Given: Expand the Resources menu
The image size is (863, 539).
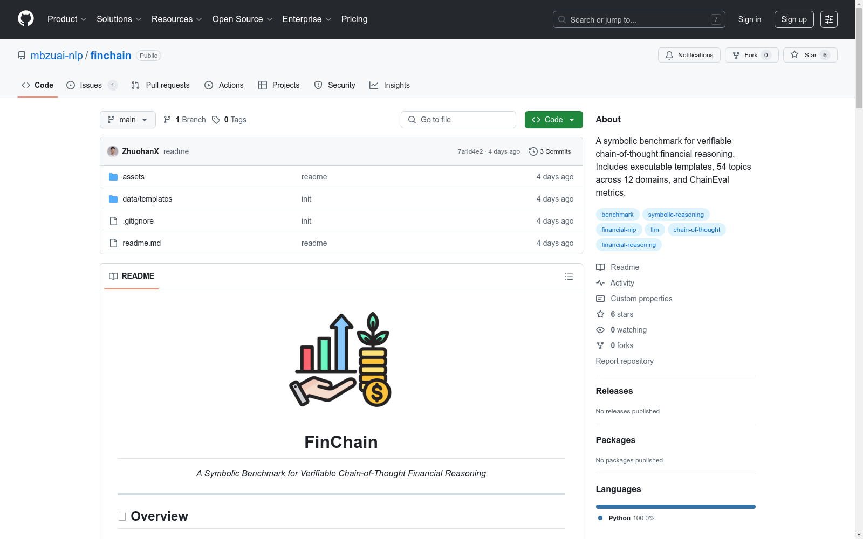Looking at the screenshot, I should click(x=177, y=19).
